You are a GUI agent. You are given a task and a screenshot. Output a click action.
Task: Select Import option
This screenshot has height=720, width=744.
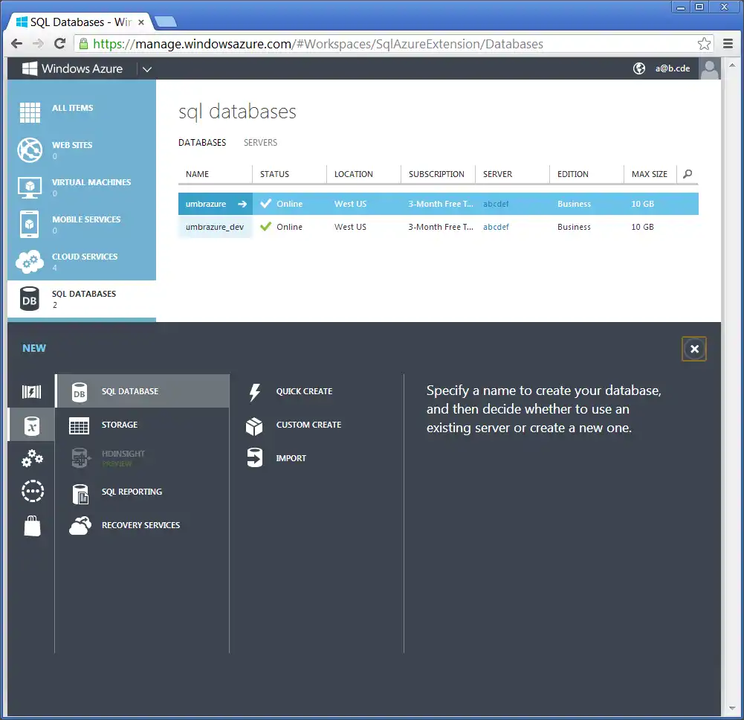coord(291,458)
